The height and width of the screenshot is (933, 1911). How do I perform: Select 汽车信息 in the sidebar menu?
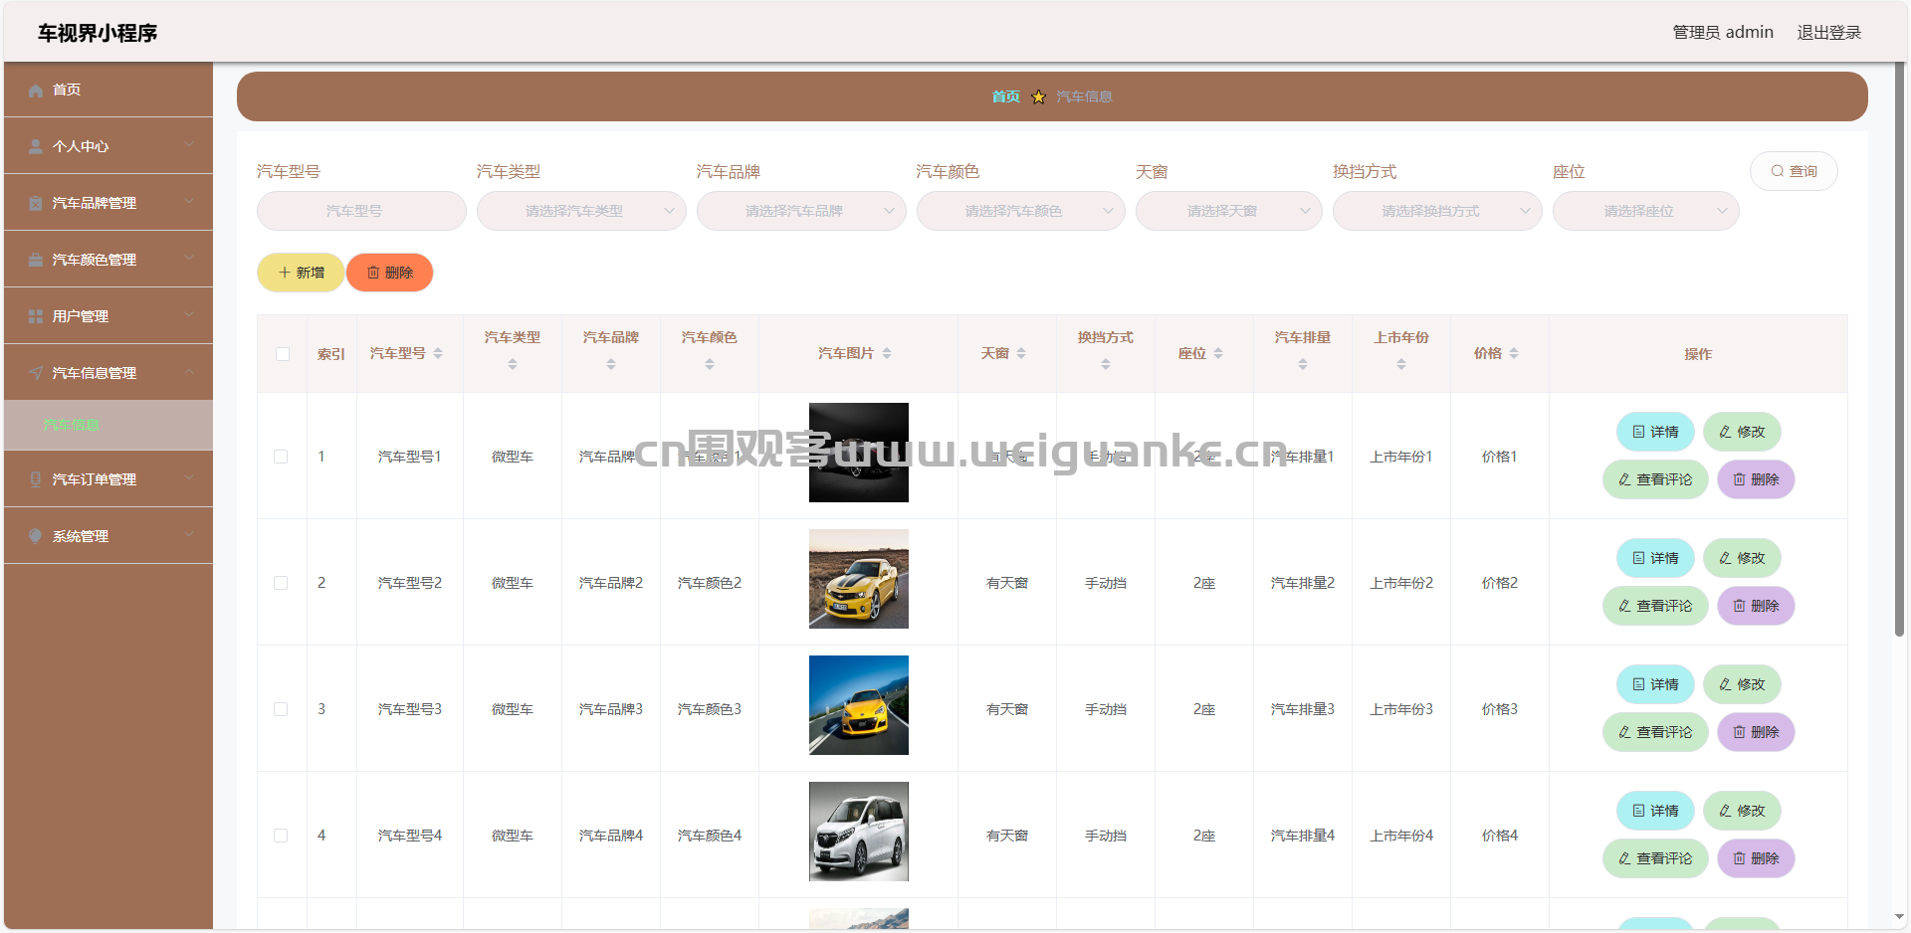point(71,425)
